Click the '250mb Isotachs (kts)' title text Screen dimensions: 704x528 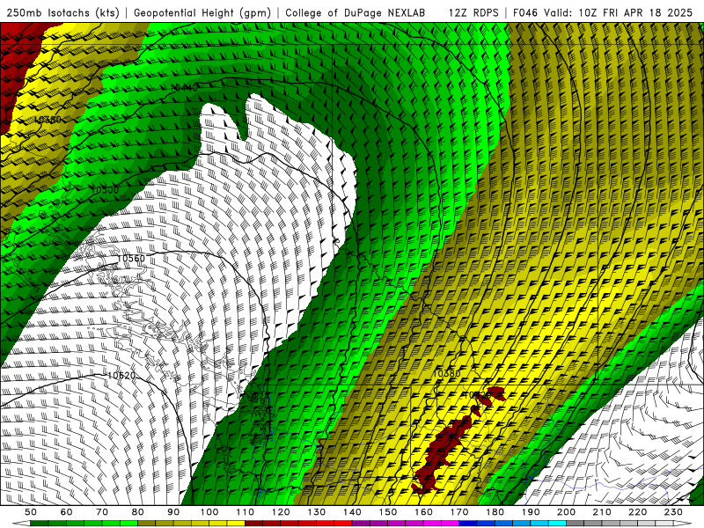[x=62, y=12]
